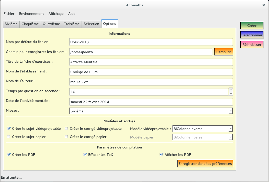Enable Créer le corrigé papier checkbox
The width and height of the screenshot is (269, 182).
[66, 137]
